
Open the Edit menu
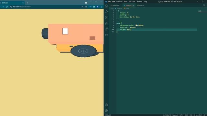point(114,2)
